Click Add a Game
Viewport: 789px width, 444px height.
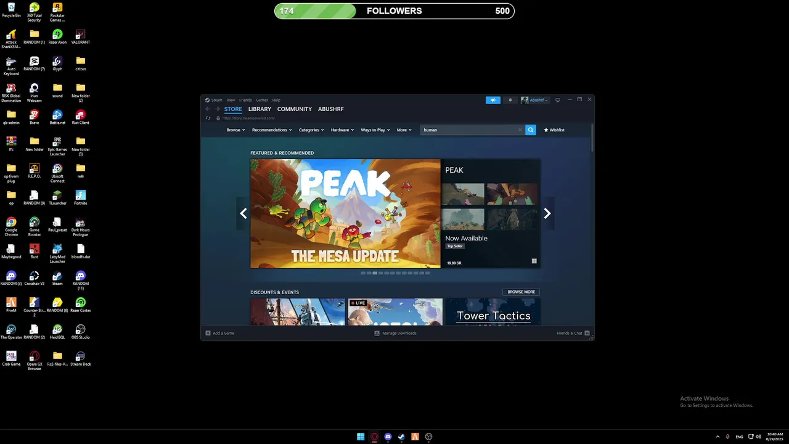click(220, 333)
